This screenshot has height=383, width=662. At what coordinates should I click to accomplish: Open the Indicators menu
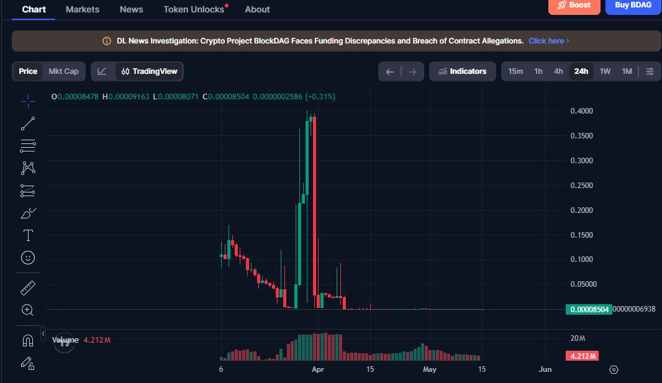462,71
